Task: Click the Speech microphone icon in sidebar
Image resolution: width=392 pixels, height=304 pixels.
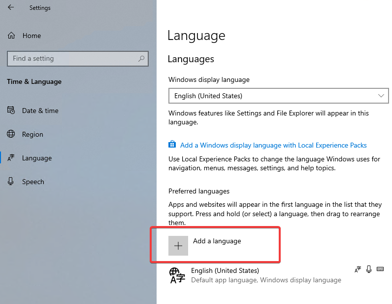Action: click(x=10, y=181)
